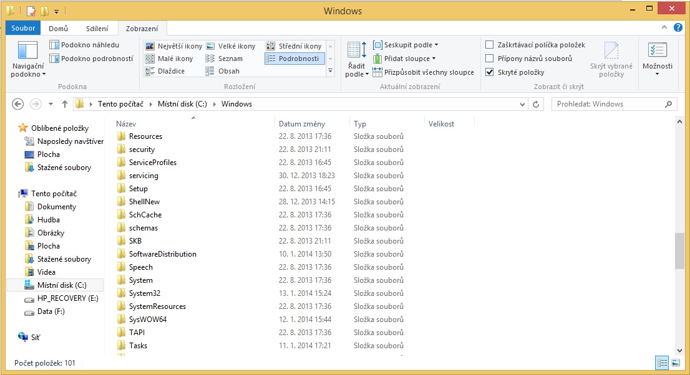Viewport: 690px width, 375px height.
Task: Enable Přípony názvů souborů checkbox
Action: [489, 58]
